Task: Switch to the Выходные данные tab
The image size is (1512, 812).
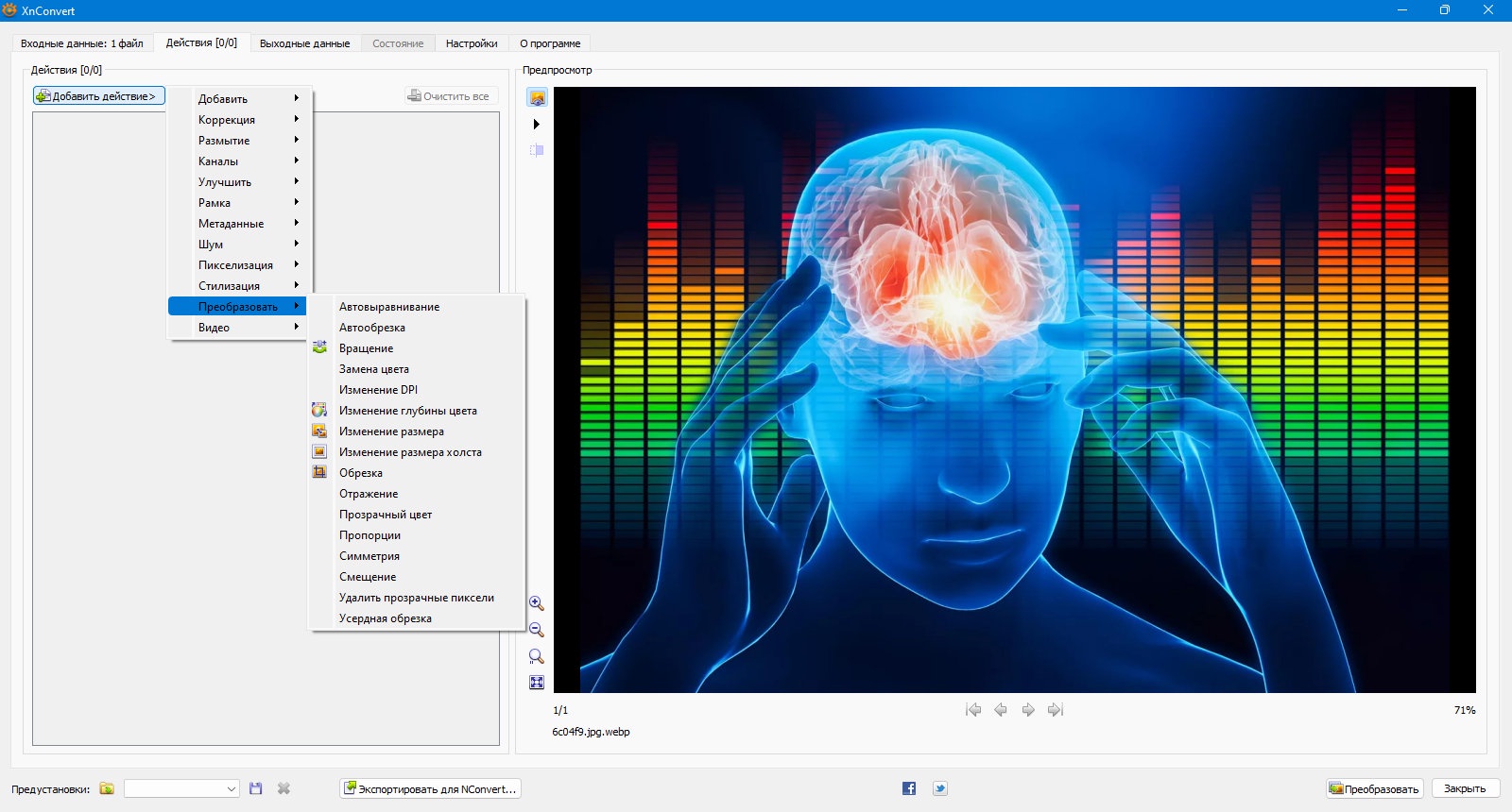Action: 304,43
